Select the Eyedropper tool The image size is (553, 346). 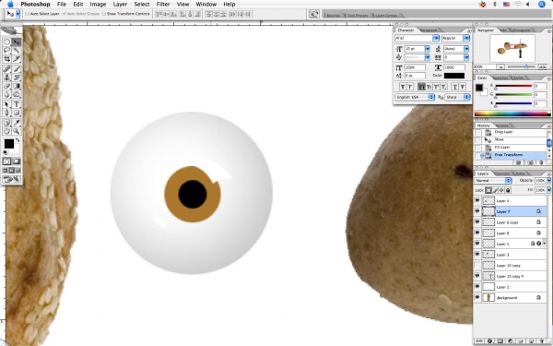tap(17, 123)
